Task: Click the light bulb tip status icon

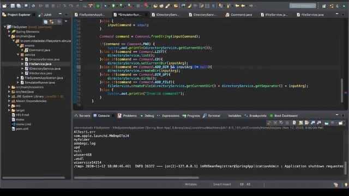Action: coord(346,185)
